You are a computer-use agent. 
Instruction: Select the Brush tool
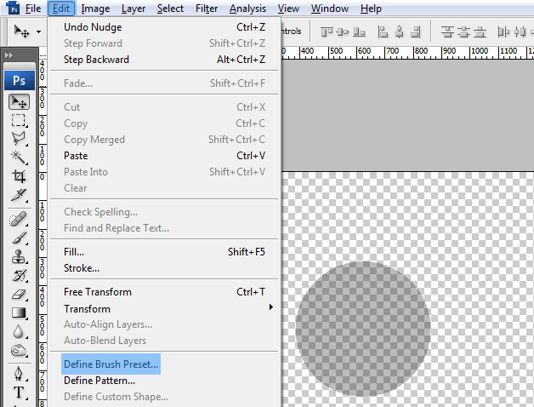19,238
